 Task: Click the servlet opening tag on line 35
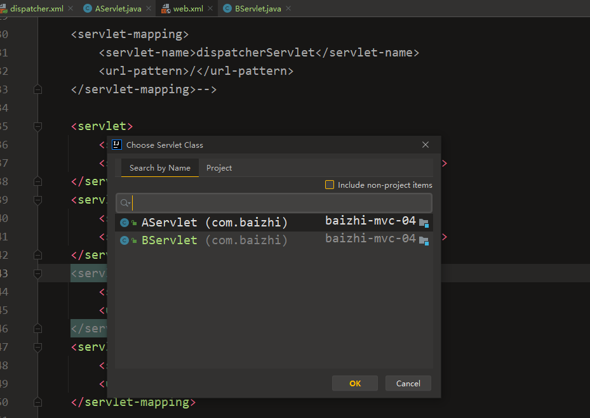click(x=102, y=126)
